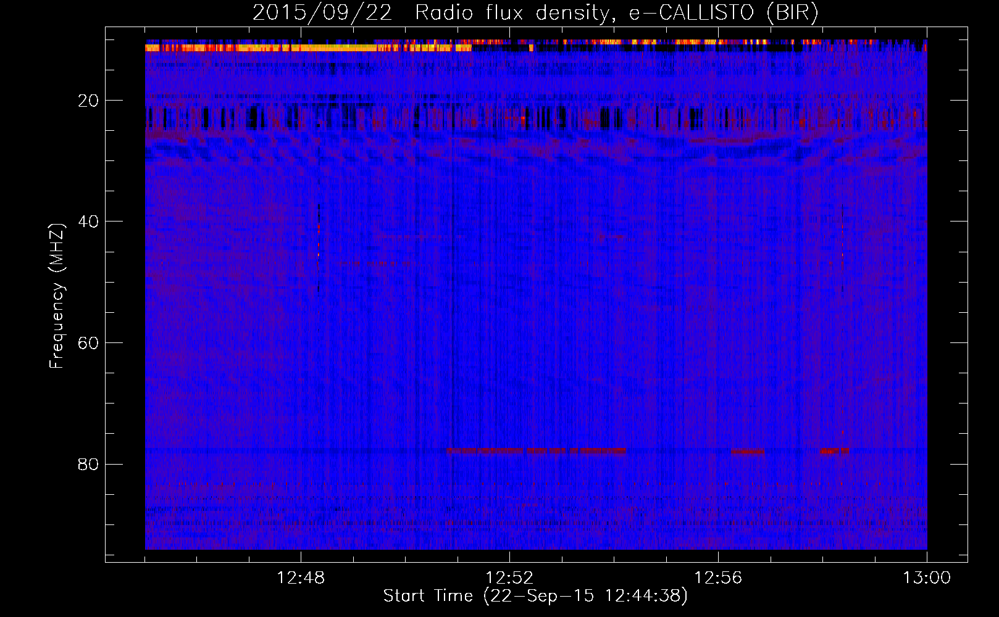Select the 12:48 time tick label
The height and width of the screenshot is (617, 999).
(x=301, y=578)
